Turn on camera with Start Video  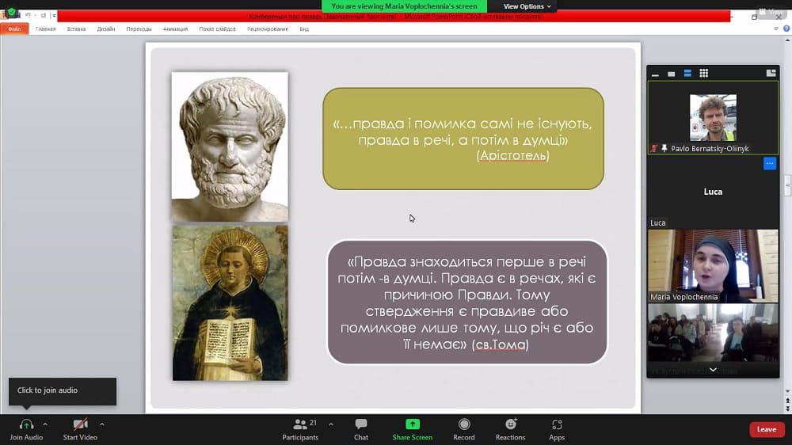coord(79,424)
